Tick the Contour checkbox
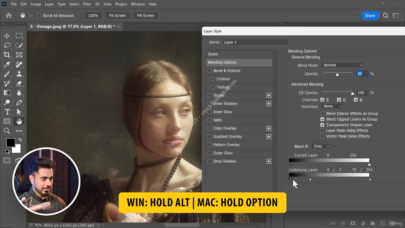 (213, 79)
